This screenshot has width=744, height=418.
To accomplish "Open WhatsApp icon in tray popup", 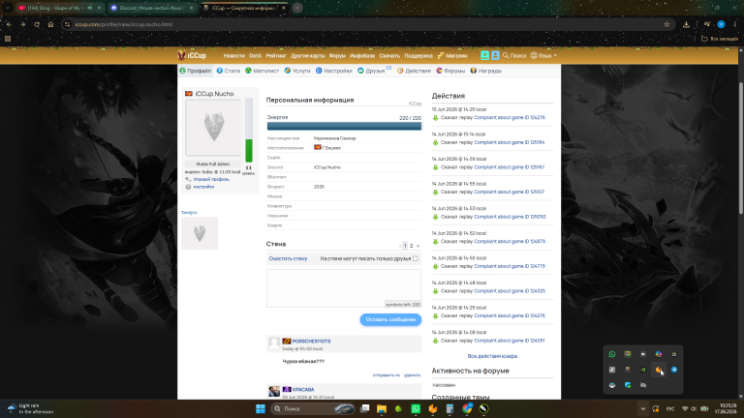I will point(612,354).
